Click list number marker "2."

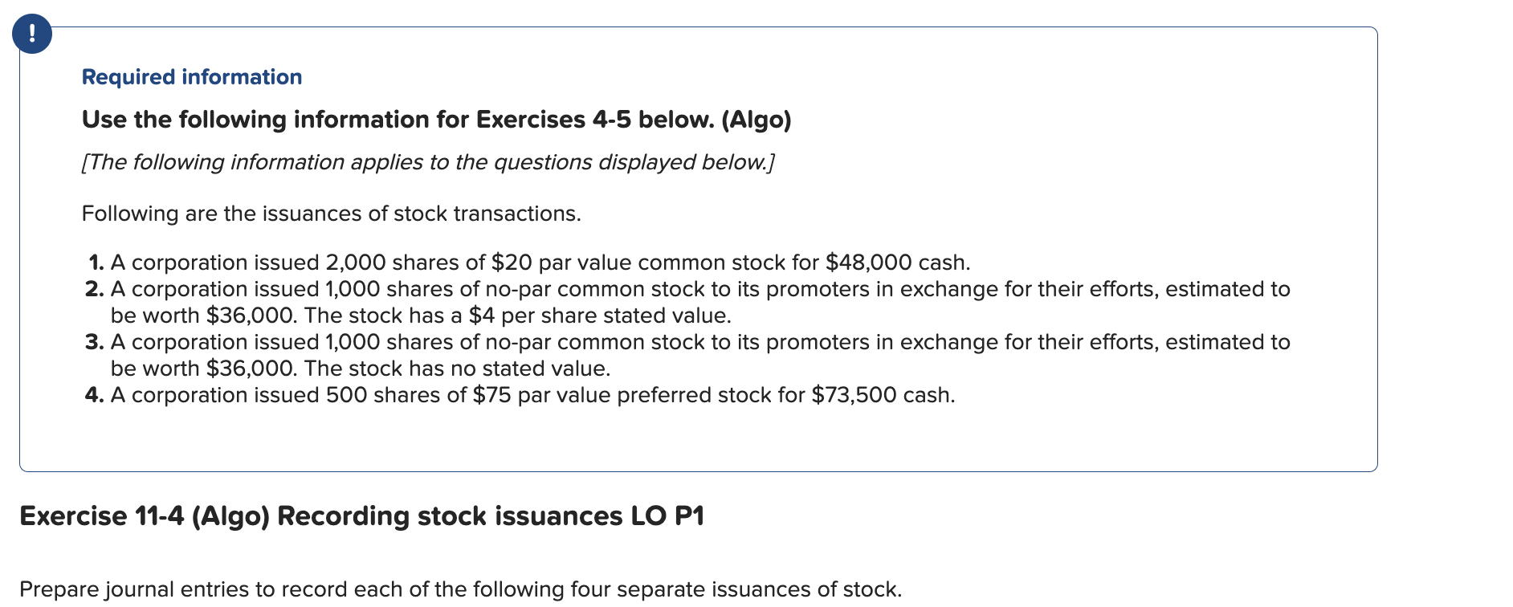95,289
